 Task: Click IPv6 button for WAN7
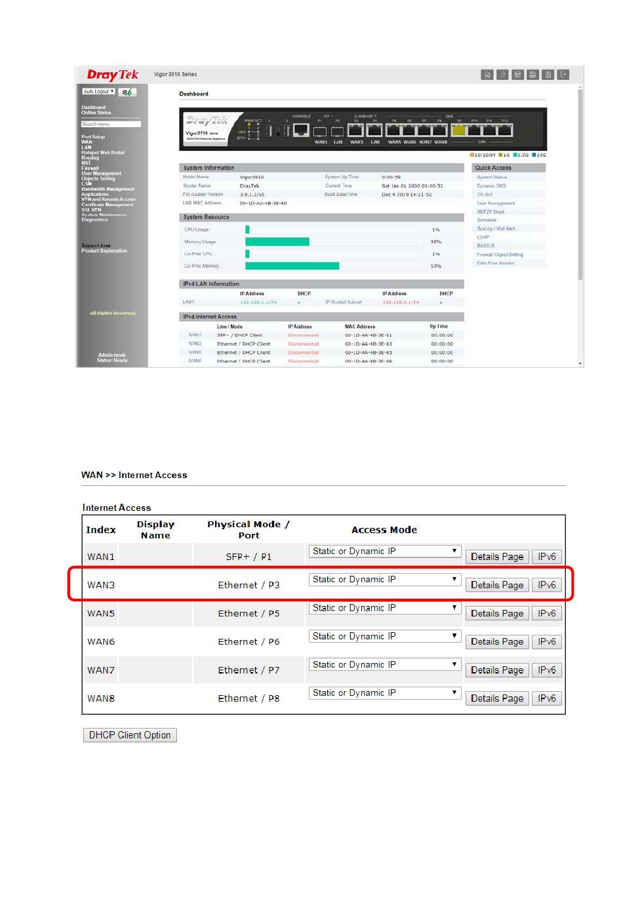pos(547,670)
